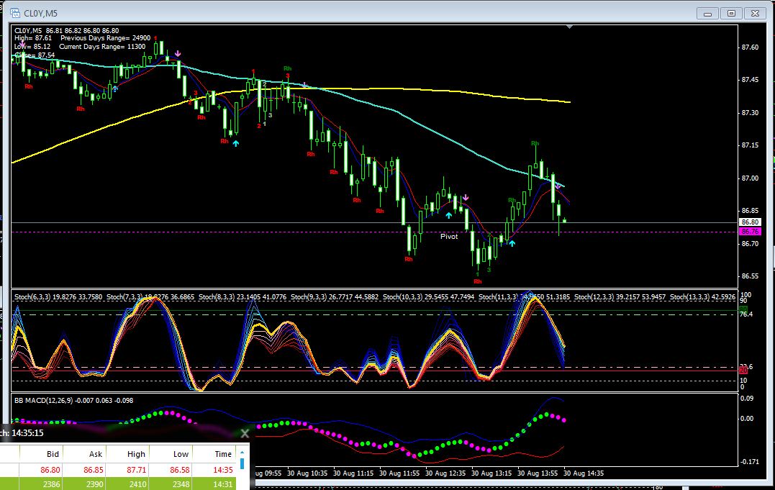
Task: Click the 76.4 stochastic level label
Action: [x=745, y=314]
